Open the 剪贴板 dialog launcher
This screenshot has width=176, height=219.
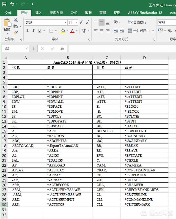tap(21, 40)
